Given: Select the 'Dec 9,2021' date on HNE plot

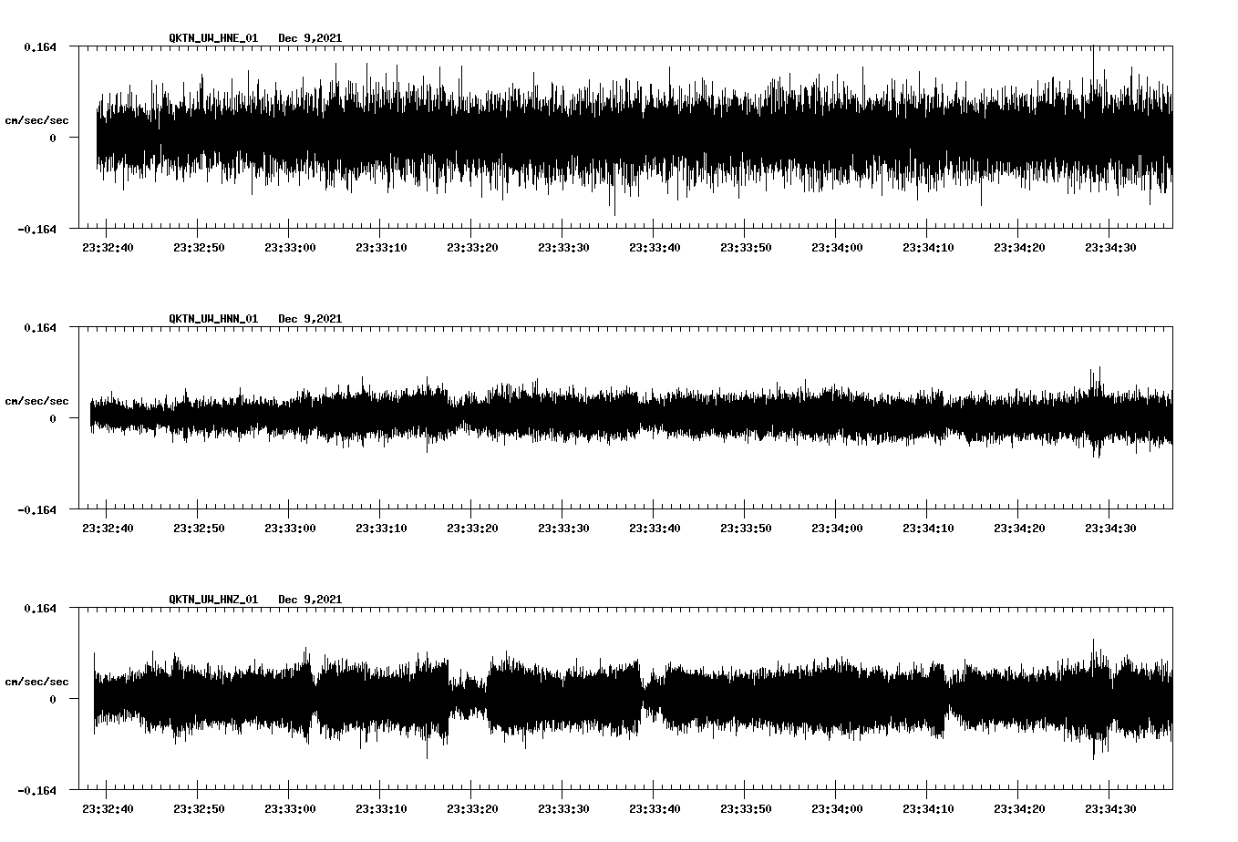Looking at the screenshot, I should point(310,38).
